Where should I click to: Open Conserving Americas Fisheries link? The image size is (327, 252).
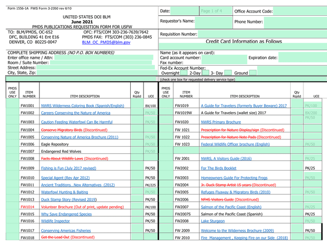point(66,231)
